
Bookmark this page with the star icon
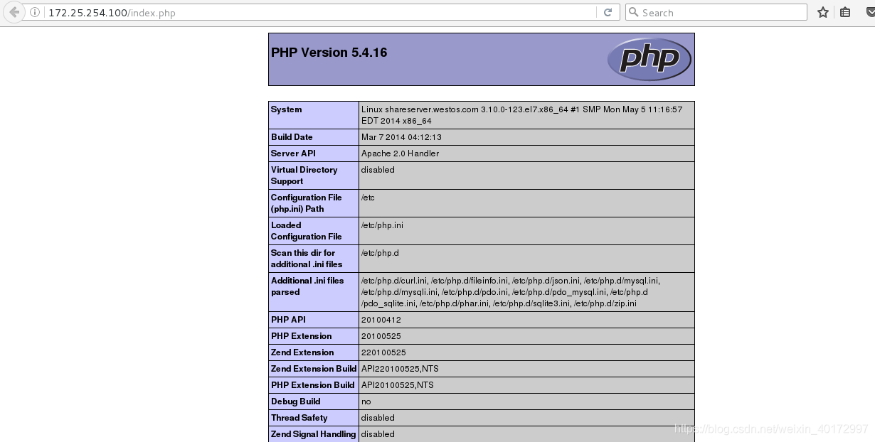(x=823, y=12)
